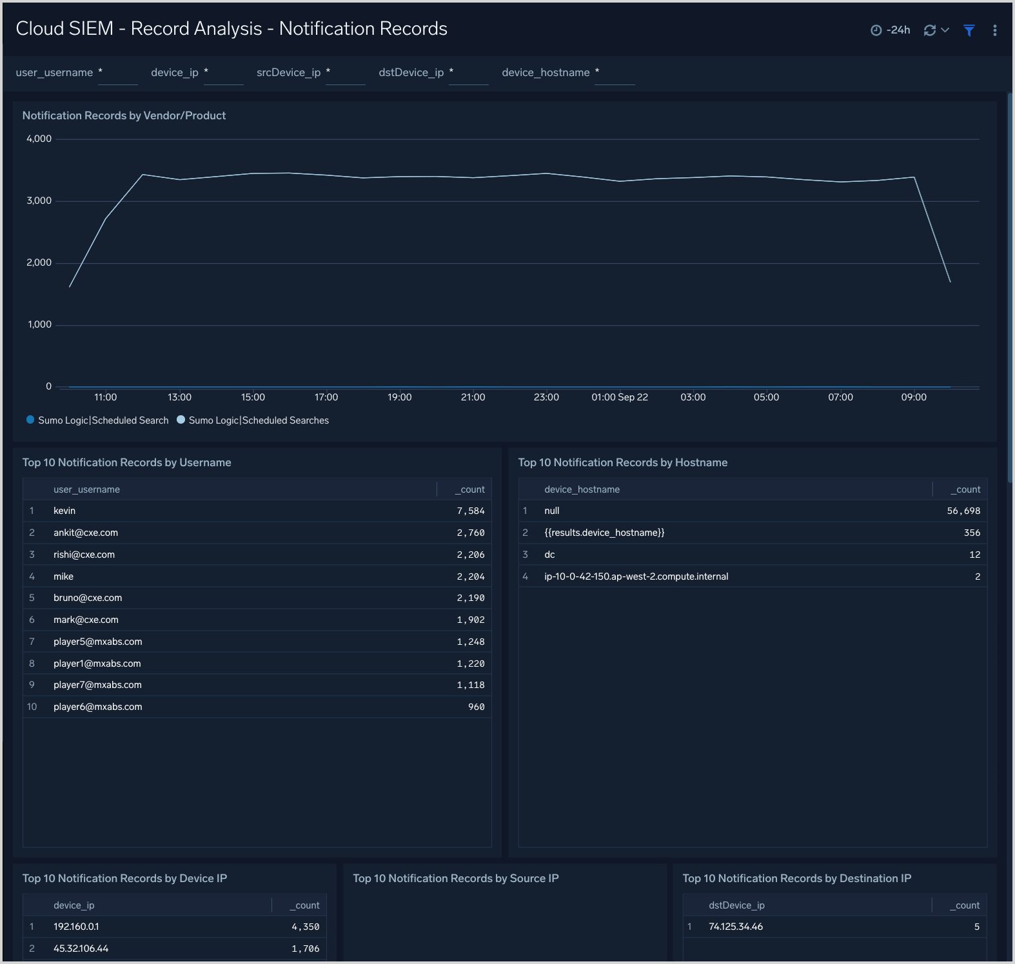This screenshot has height=964, width=1015.
Task: Select the ankit@cxe.com table row
Action: pyautogui.click(x=257, y=533)
